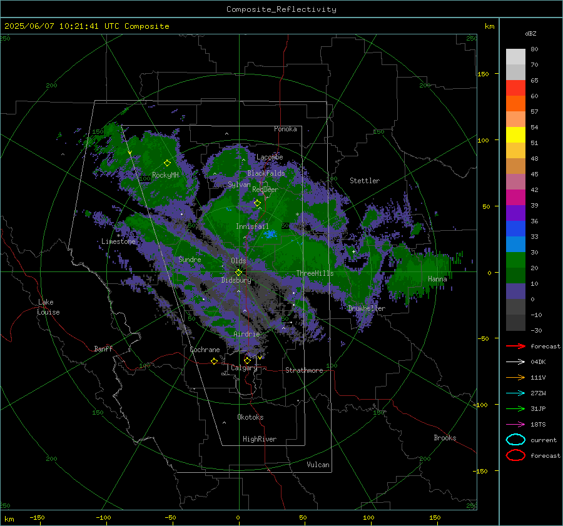Select the RedDeer label on map
Viewport: 563px width, 526px height.
pyautogui.click(x=265, y=190)
